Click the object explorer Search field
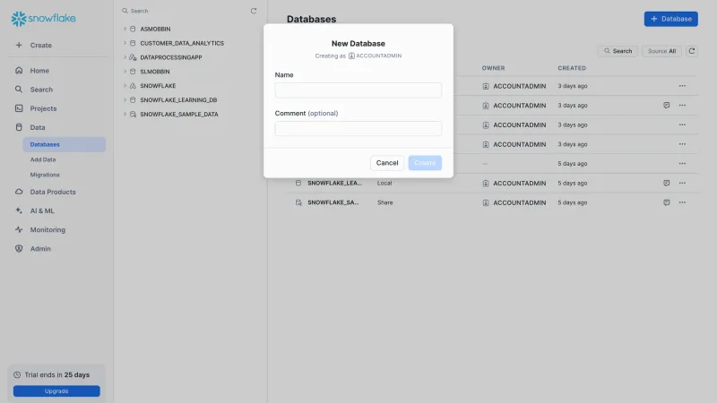The image size is (717, 403). click(183, 11)
